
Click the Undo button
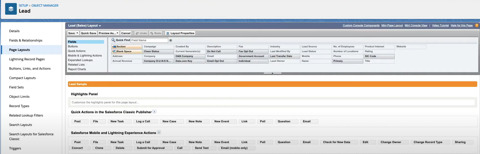click(141, 33)
